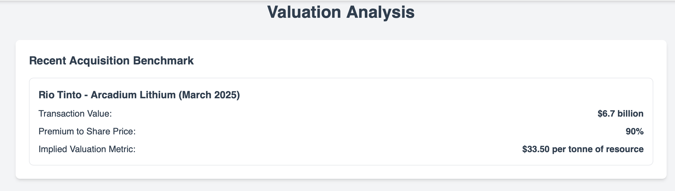This screenshot has height=191, width=675.
Task: Click the Premium to Share Price label
Action: tap(87, 131)
